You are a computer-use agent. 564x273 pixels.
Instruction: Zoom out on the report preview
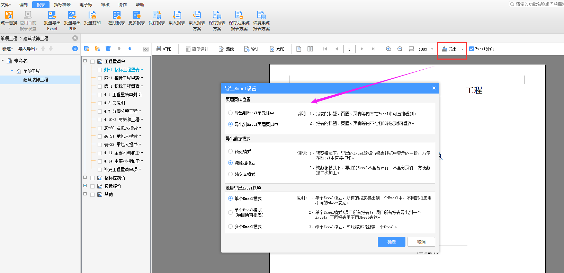[400, 49]
